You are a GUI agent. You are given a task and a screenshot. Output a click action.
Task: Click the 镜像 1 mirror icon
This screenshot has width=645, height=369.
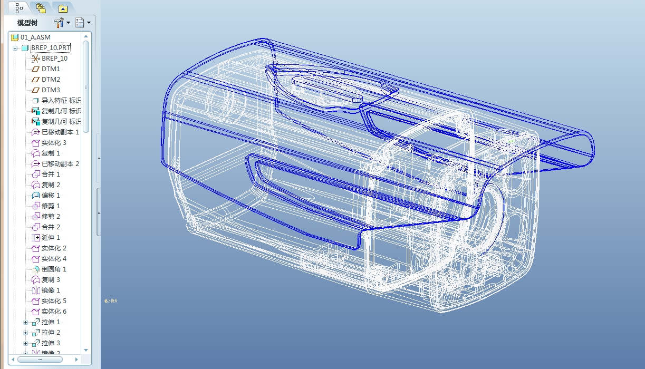click(35, 290)
